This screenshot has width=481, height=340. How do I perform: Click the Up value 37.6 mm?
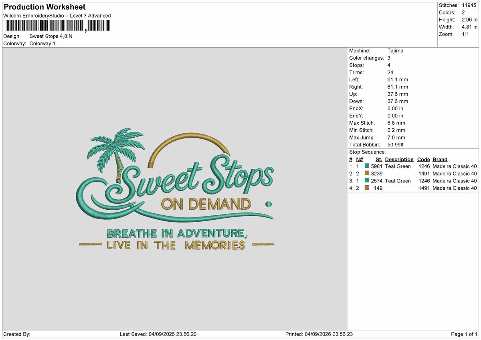click(398, 94)
